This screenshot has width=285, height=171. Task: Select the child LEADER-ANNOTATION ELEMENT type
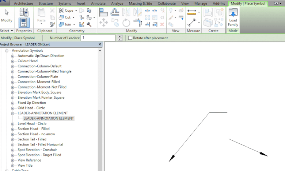coord(49,118)
